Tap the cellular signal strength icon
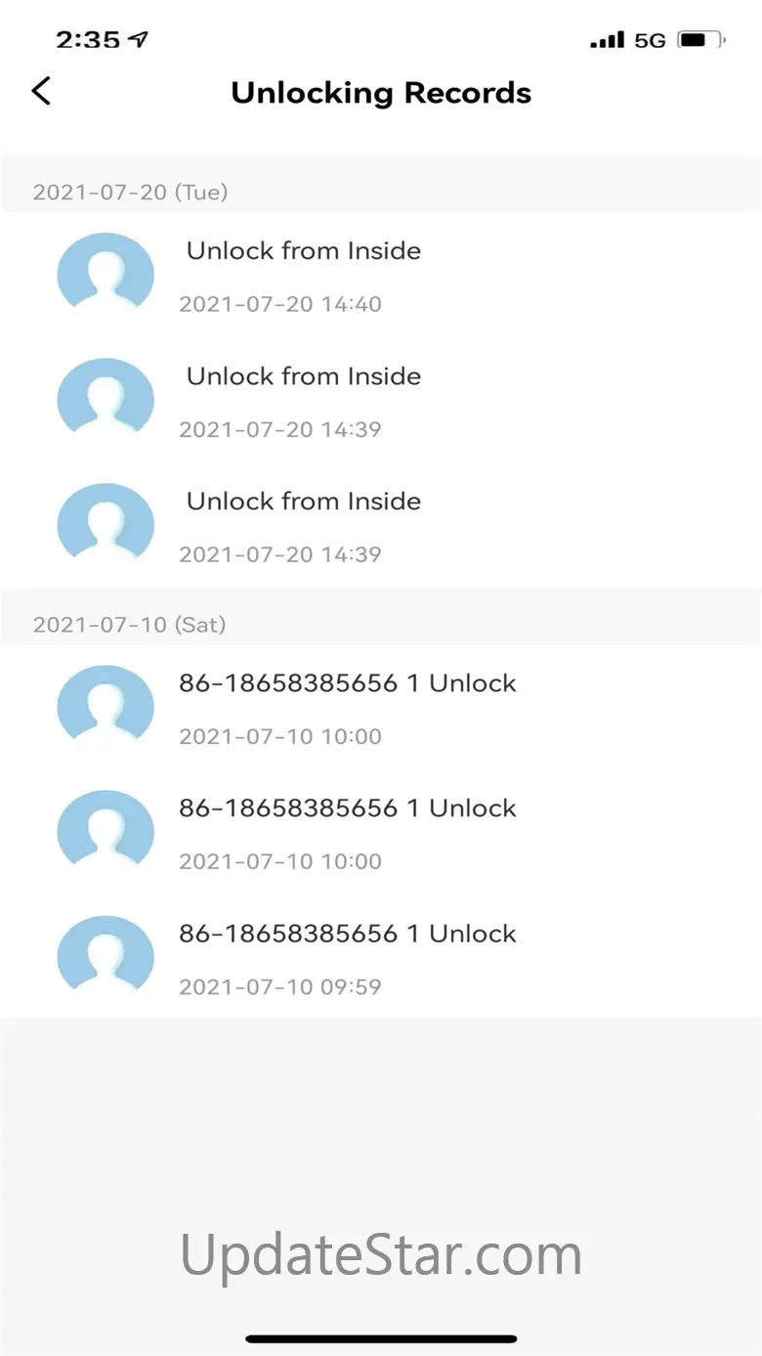 coord(607,41)
